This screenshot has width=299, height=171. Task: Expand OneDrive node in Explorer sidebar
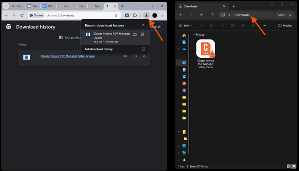tap(179, 49)
